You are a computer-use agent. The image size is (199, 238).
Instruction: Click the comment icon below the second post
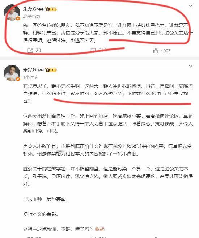[93, 237]
